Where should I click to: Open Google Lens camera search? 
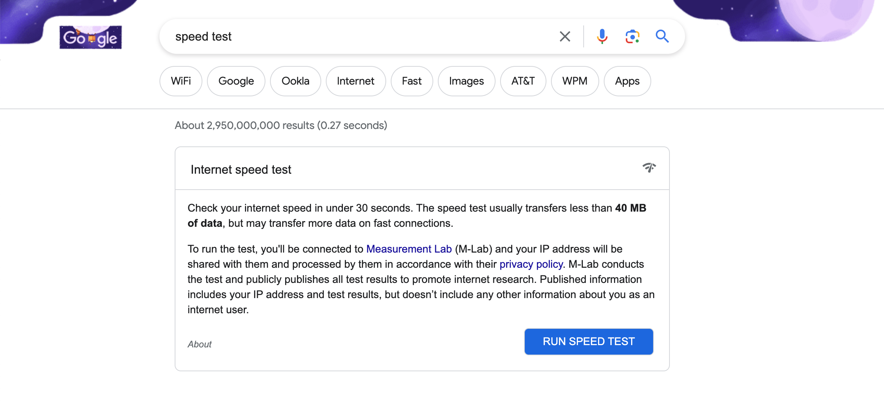[x=632, y=36]
